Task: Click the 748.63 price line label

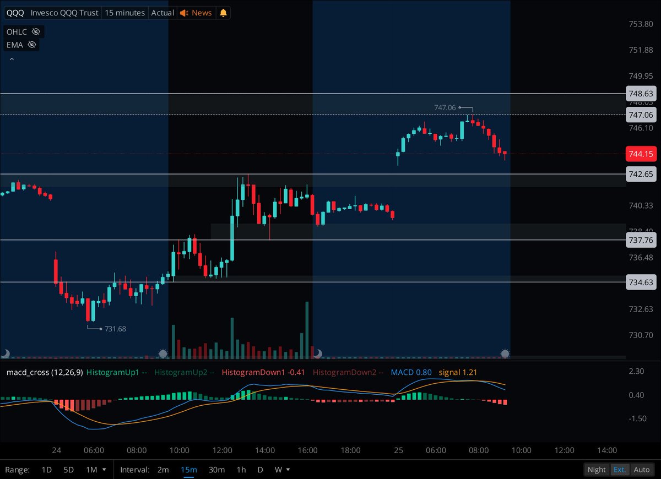Action: (x=640, y=94)
